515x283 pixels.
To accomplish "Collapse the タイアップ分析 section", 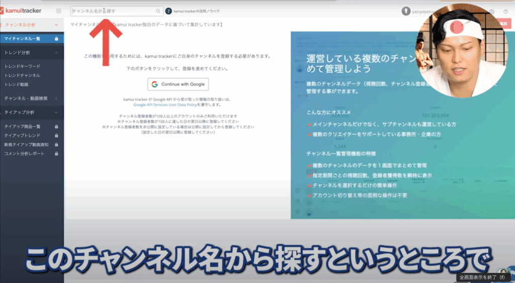I will (56, 113).
